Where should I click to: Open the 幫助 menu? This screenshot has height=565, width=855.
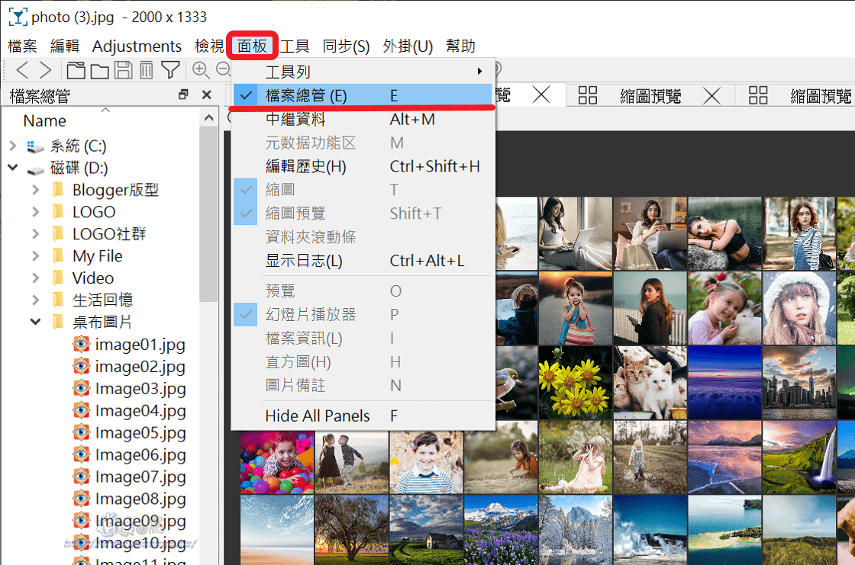click(x=461, y=46)
